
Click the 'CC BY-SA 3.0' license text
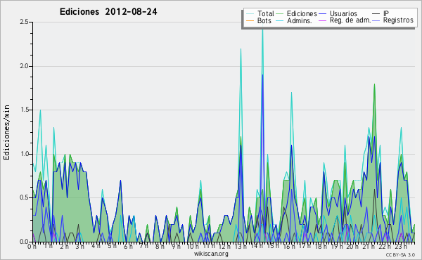[400, 255]
